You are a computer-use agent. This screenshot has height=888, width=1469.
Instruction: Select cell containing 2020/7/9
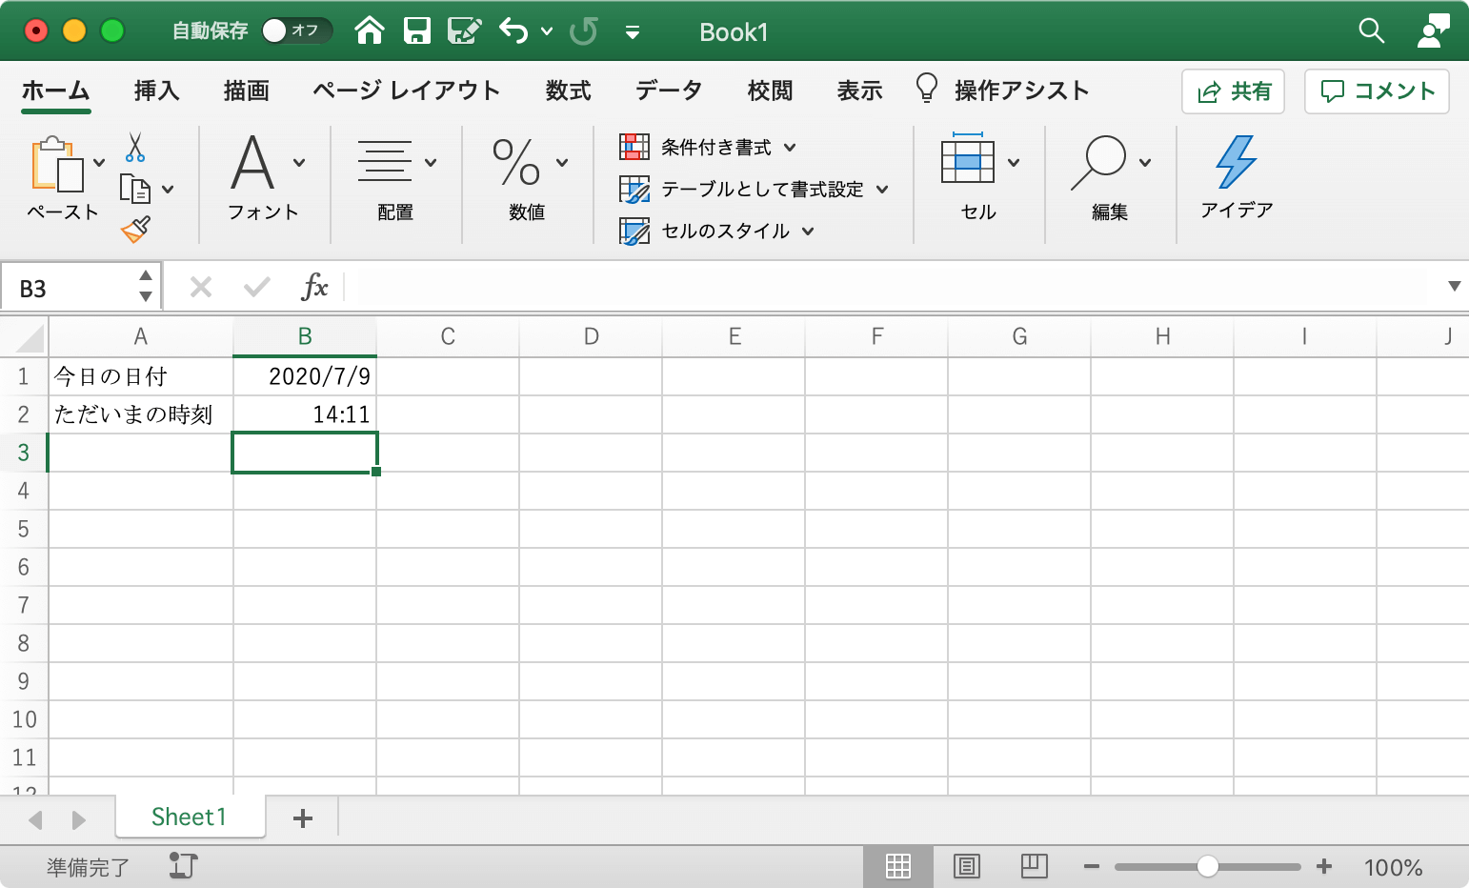[305, 376]
